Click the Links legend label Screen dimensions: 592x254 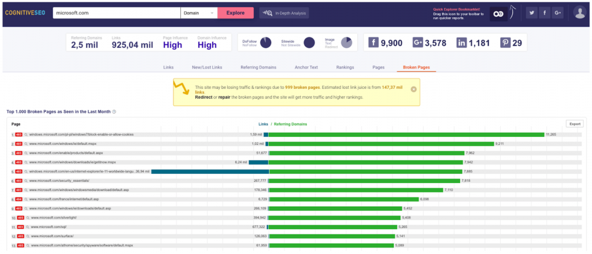[x=263, y=124]
